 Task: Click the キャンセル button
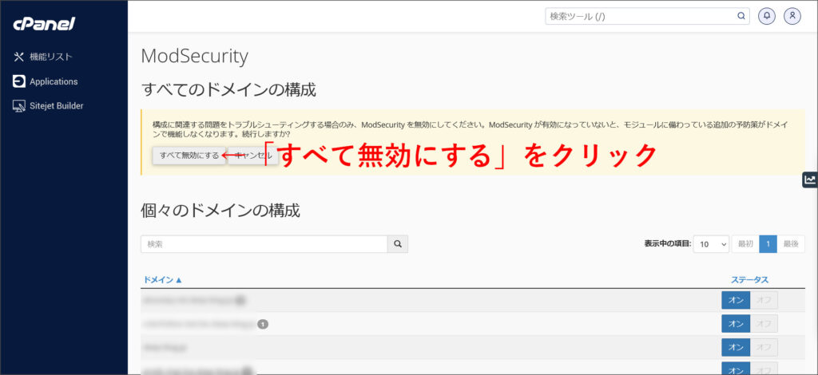tap(253, 156)
